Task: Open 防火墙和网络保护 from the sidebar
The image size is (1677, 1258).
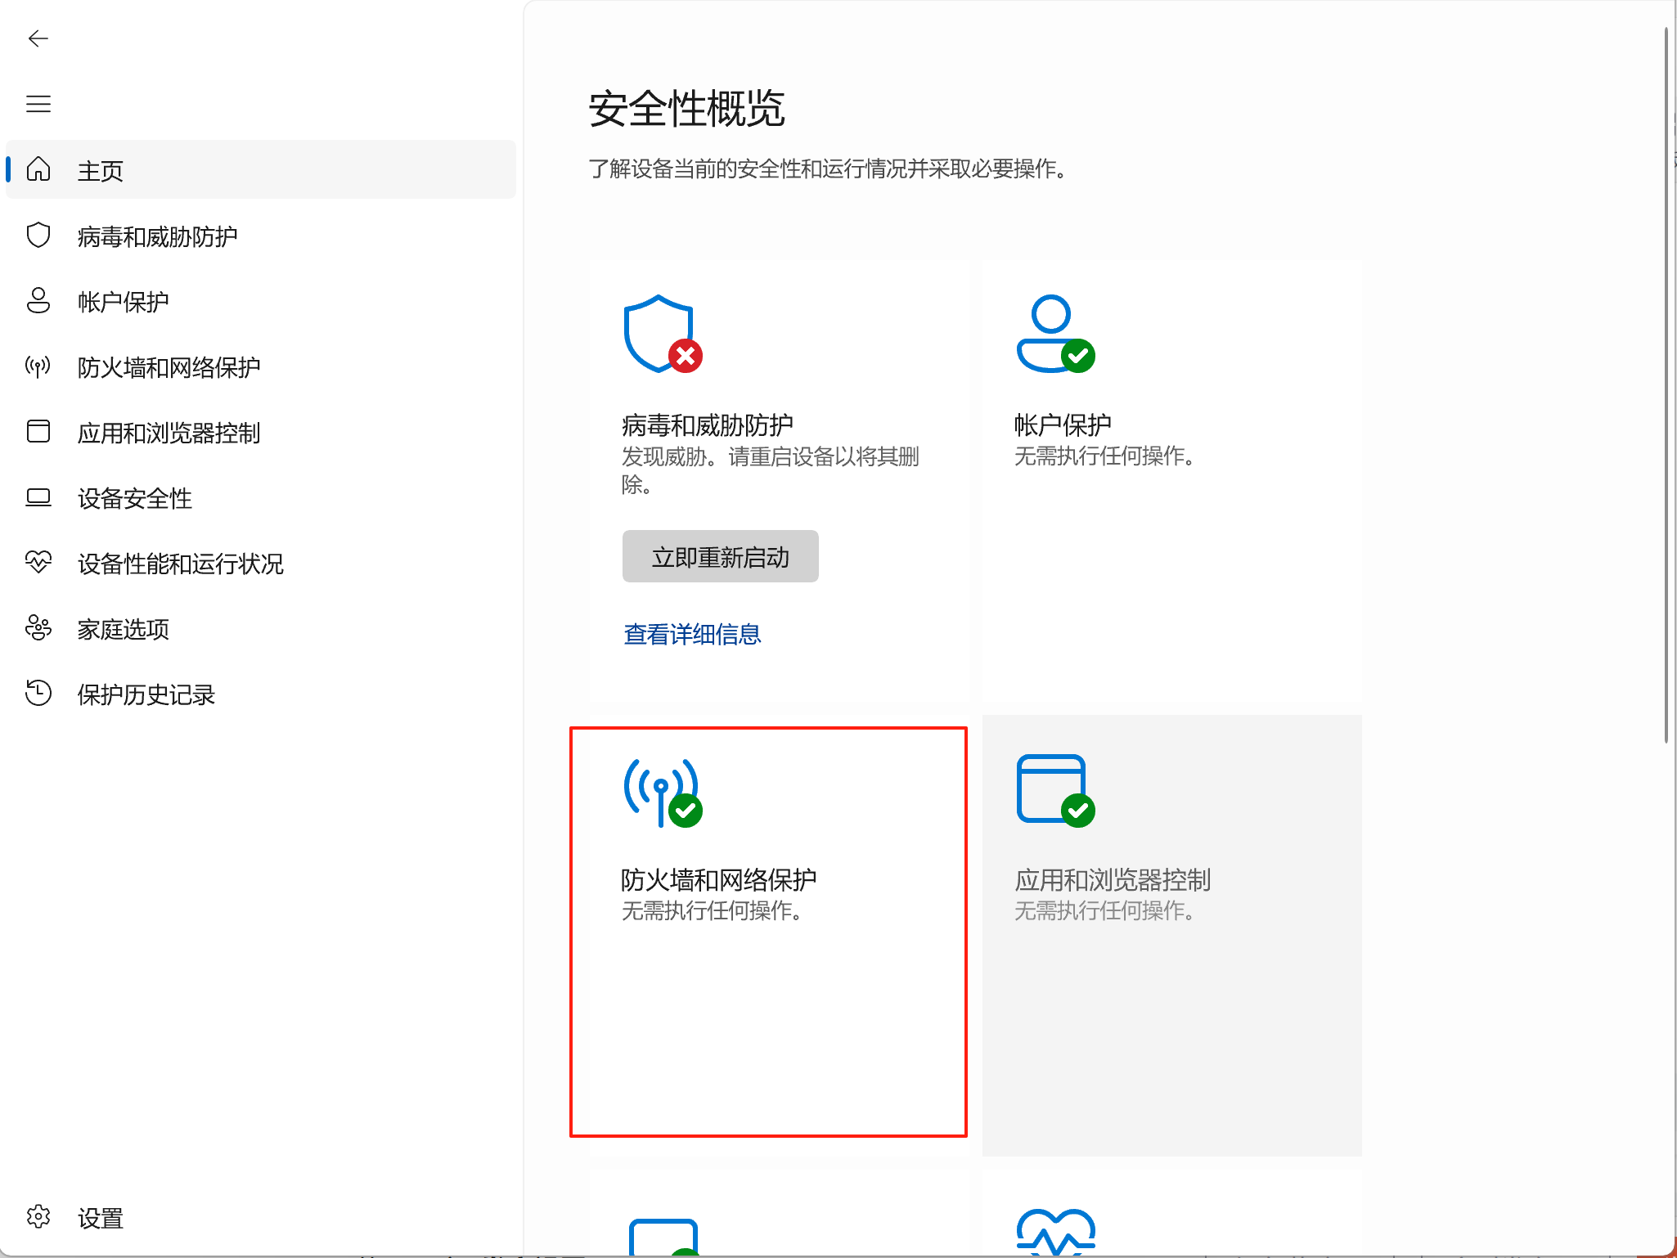Action: pos(261,366)
